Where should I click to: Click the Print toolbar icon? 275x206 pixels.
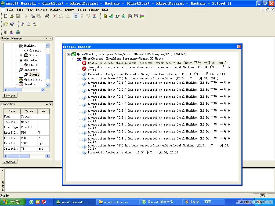pyautogui.click(x=47, y=16)
